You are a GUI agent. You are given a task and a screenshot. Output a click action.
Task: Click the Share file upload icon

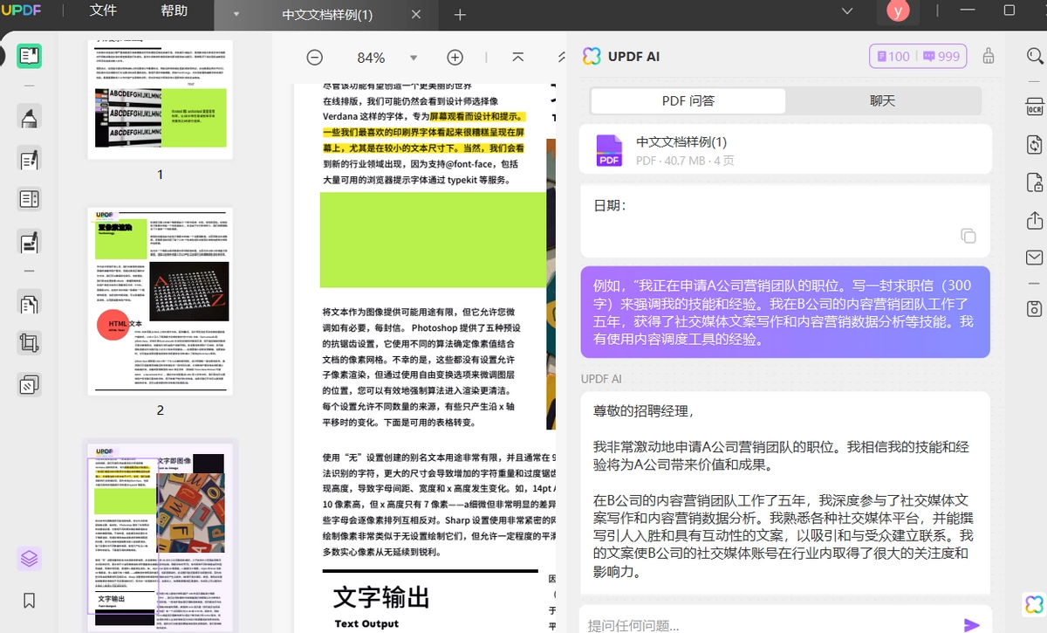[x=1034, y=219]
